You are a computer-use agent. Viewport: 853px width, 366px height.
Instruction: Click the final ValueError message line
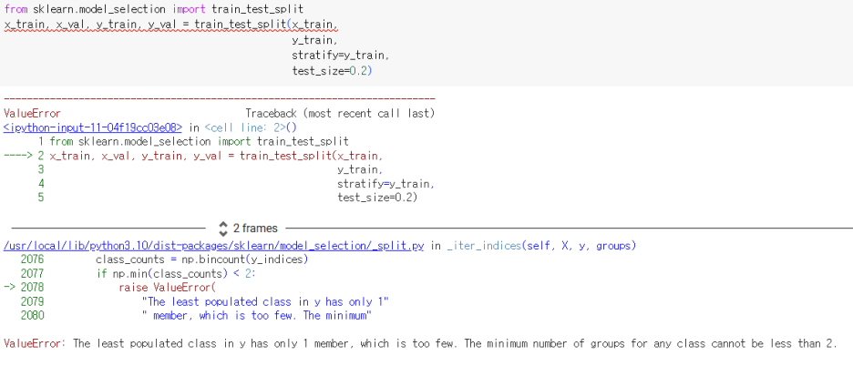pyautogui.click(x=420, y=344)
